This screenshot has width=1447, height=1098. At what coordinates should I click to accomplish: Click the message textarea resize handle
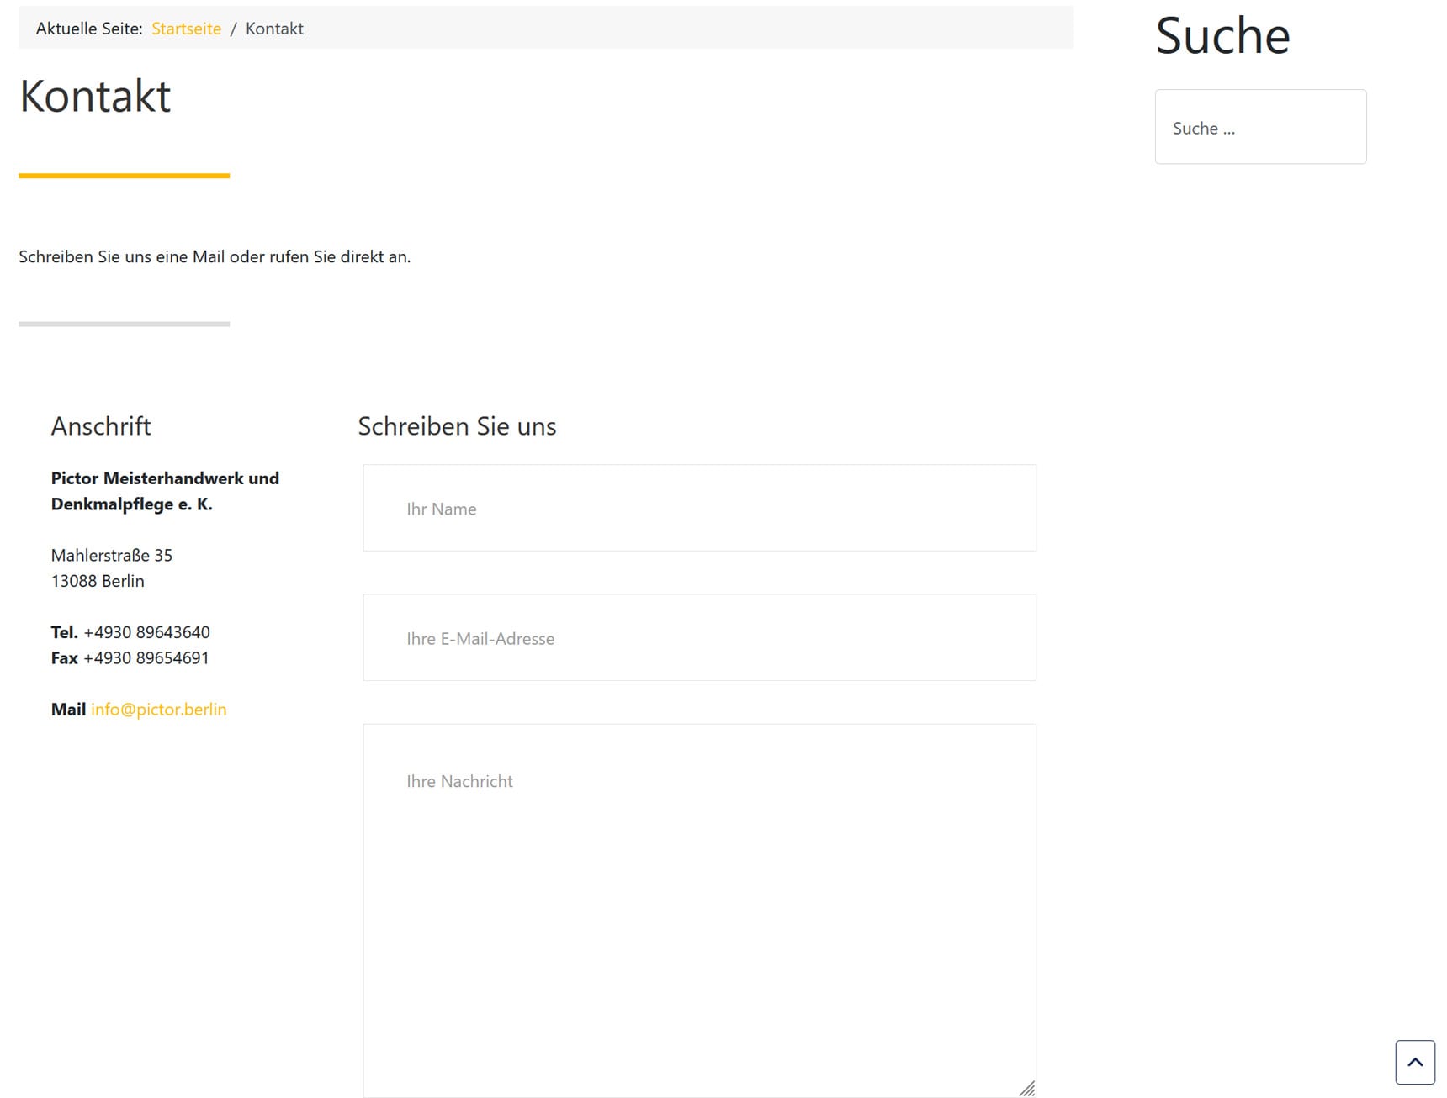(x=1026, y=1088)
